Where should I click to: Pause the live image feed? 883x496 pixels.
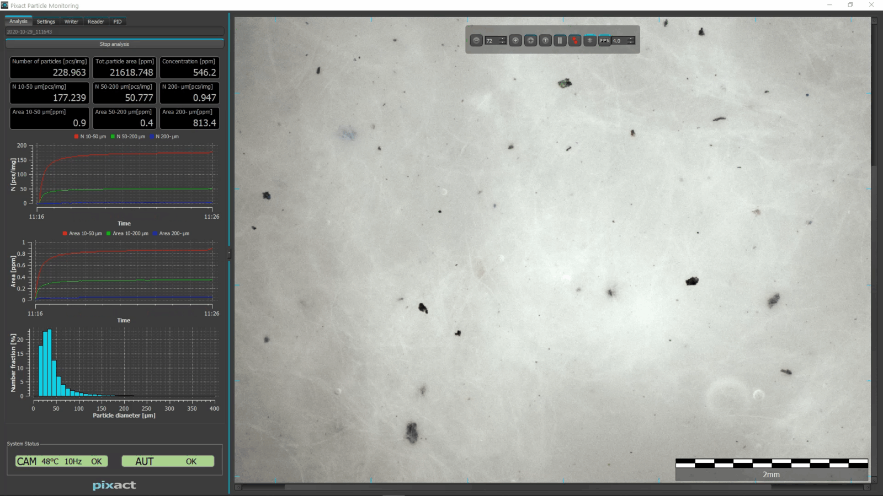click(x=560, y=40)
